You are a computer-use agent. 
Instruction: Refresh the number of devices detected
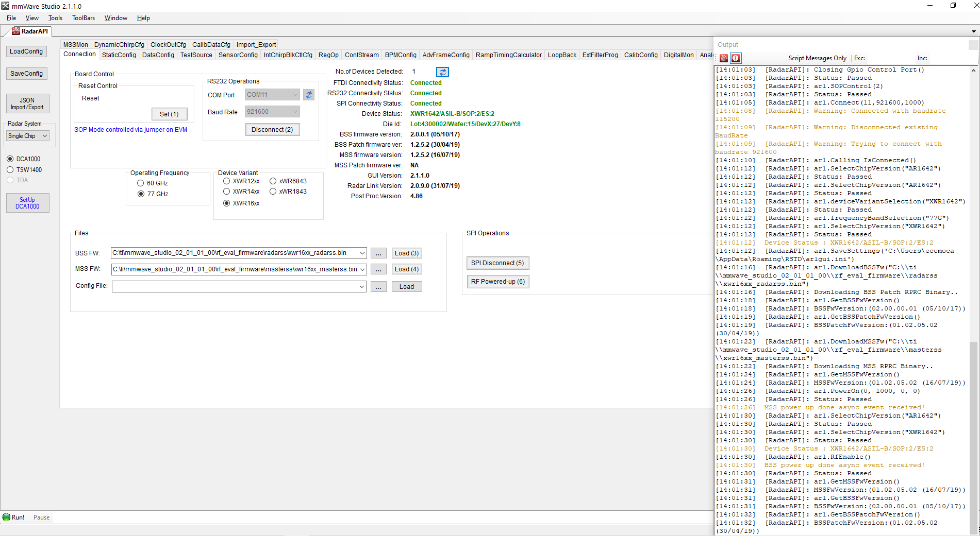[x=442, y=72]
